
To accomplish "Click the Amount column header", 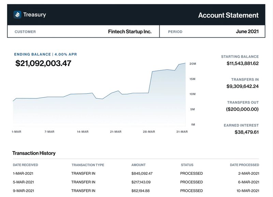I will coord(139,165).
